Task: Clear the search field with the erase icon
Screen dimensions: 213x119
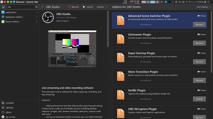Action: (36, 7)
